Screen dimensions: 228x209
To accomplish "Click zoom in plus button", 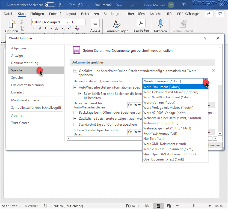I will 209,206.
